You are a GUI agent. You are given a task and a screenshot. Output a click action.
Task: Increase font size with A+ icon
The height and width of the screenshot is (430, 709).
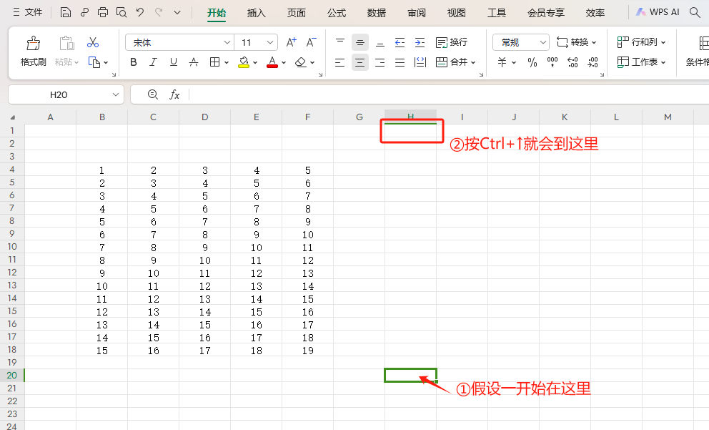(x=291, y=42)
